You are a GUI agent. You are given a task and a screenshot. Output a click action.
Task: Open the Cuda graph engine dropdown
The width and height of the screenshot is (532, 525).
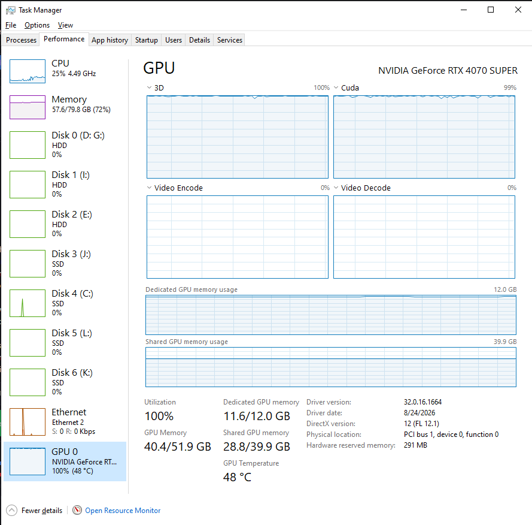click(336, 87)
